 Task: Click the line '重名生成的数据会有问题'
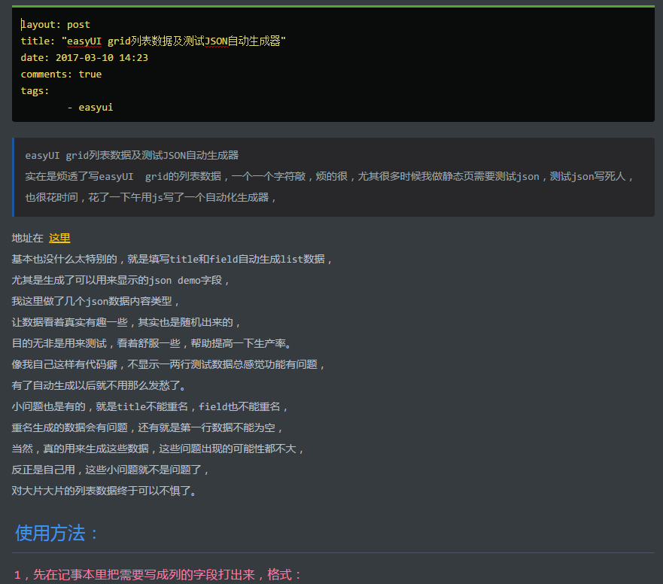[x=148, y=427]
